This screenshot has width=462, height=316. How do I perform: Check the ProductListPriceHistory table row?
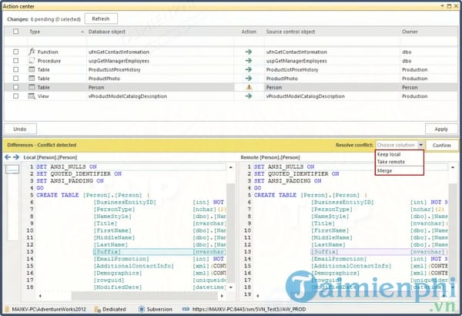click(x=16, y=69)
